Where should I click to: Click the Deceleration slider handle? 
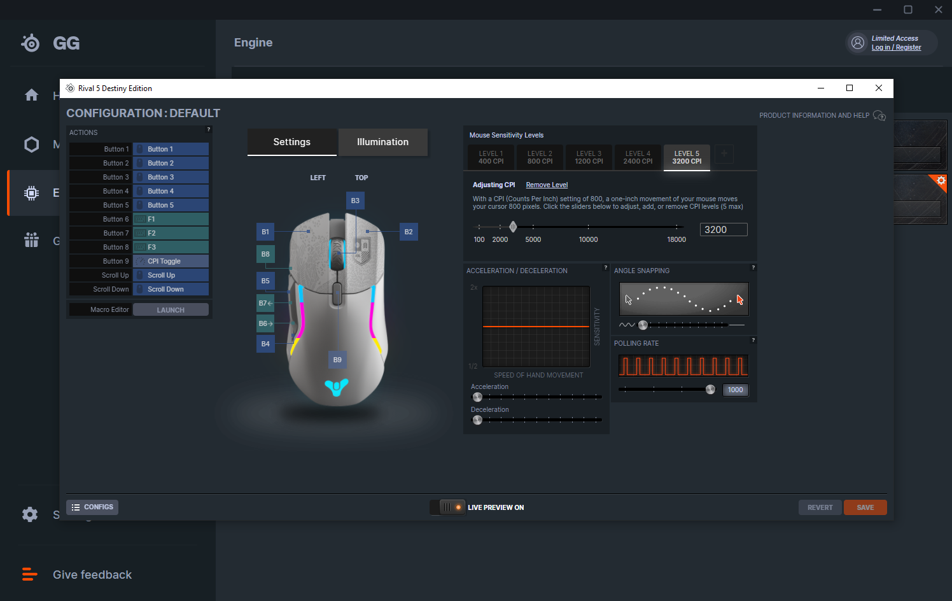[477, 420]
